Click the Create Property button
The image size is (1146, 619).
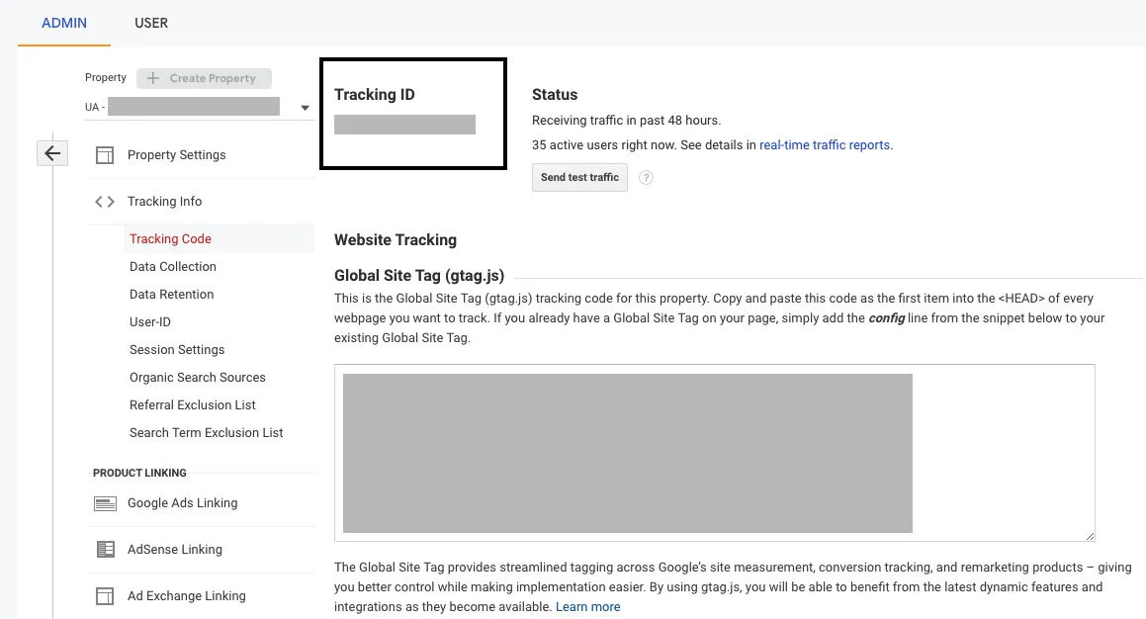pos(204,78)
